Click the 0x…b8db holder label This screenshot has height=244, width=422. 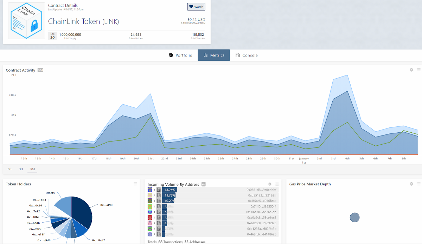33,223
